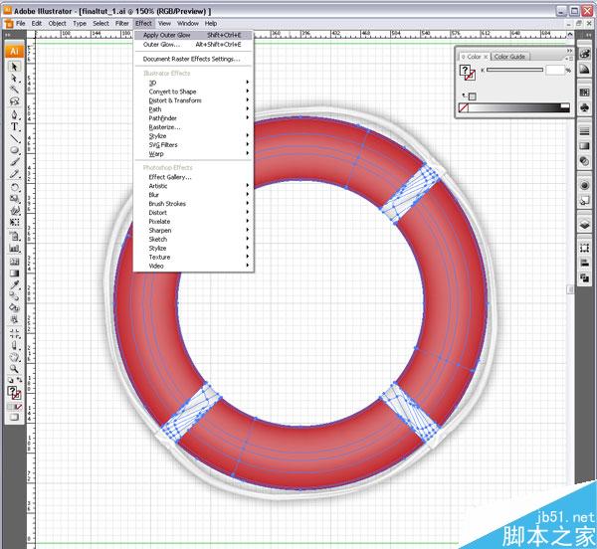Select the Symbol Sprayer tool
The height and width of the screenshot is (549, 597).
click(x=15, y=237)
